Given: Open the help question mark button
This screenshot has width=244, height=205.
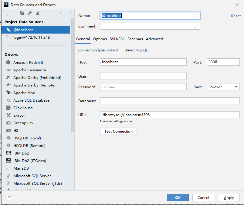Looking at the screenshot, I should point(9,197).
